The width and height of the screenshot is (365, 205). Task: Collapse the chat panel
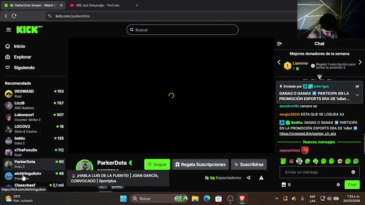[279, 44]
